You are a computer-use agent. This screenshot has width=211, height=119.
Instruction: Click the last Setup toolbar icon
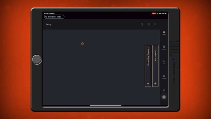click(155, 24)
